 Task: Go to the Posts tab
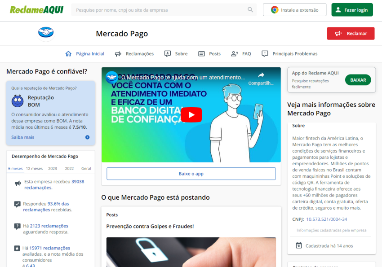pos(209,54)
